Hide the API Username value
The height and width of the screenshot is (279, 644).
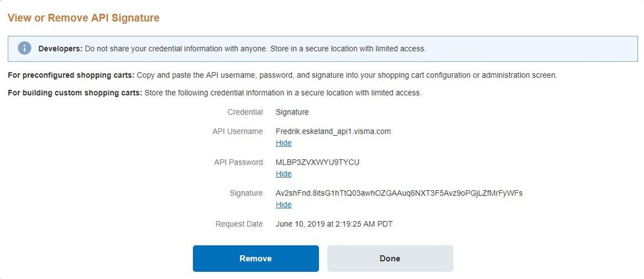coord(284,143)
